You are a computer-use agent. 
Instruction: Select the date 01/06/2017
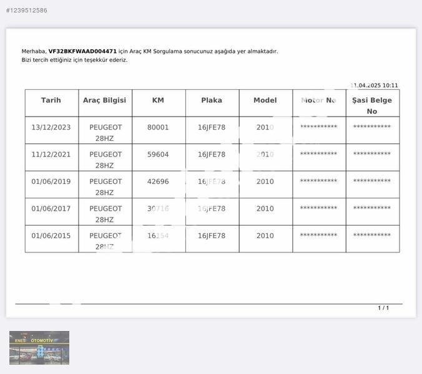tap(51, 209)
